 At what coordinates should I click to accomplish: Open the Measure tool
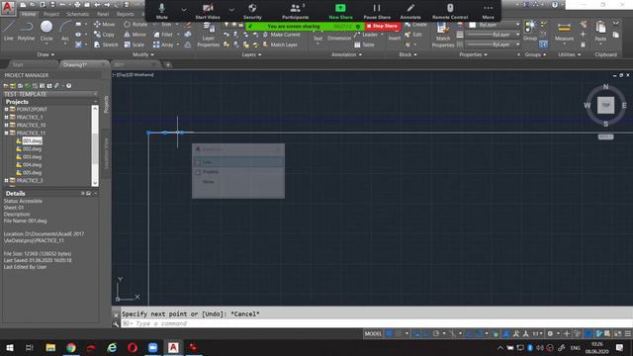(x=564, y=32)
